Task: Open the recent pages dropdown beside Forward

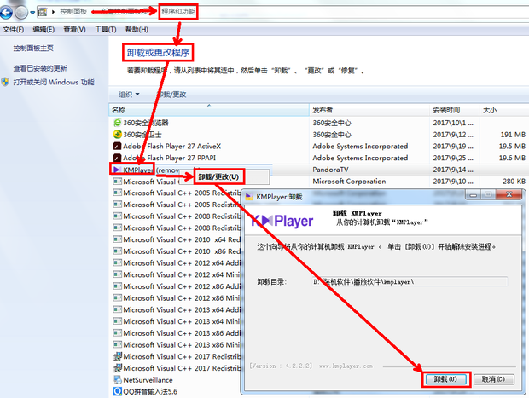Action: click(x=32, y=13)
